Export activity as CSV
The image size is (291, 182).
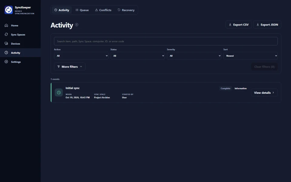239,25
